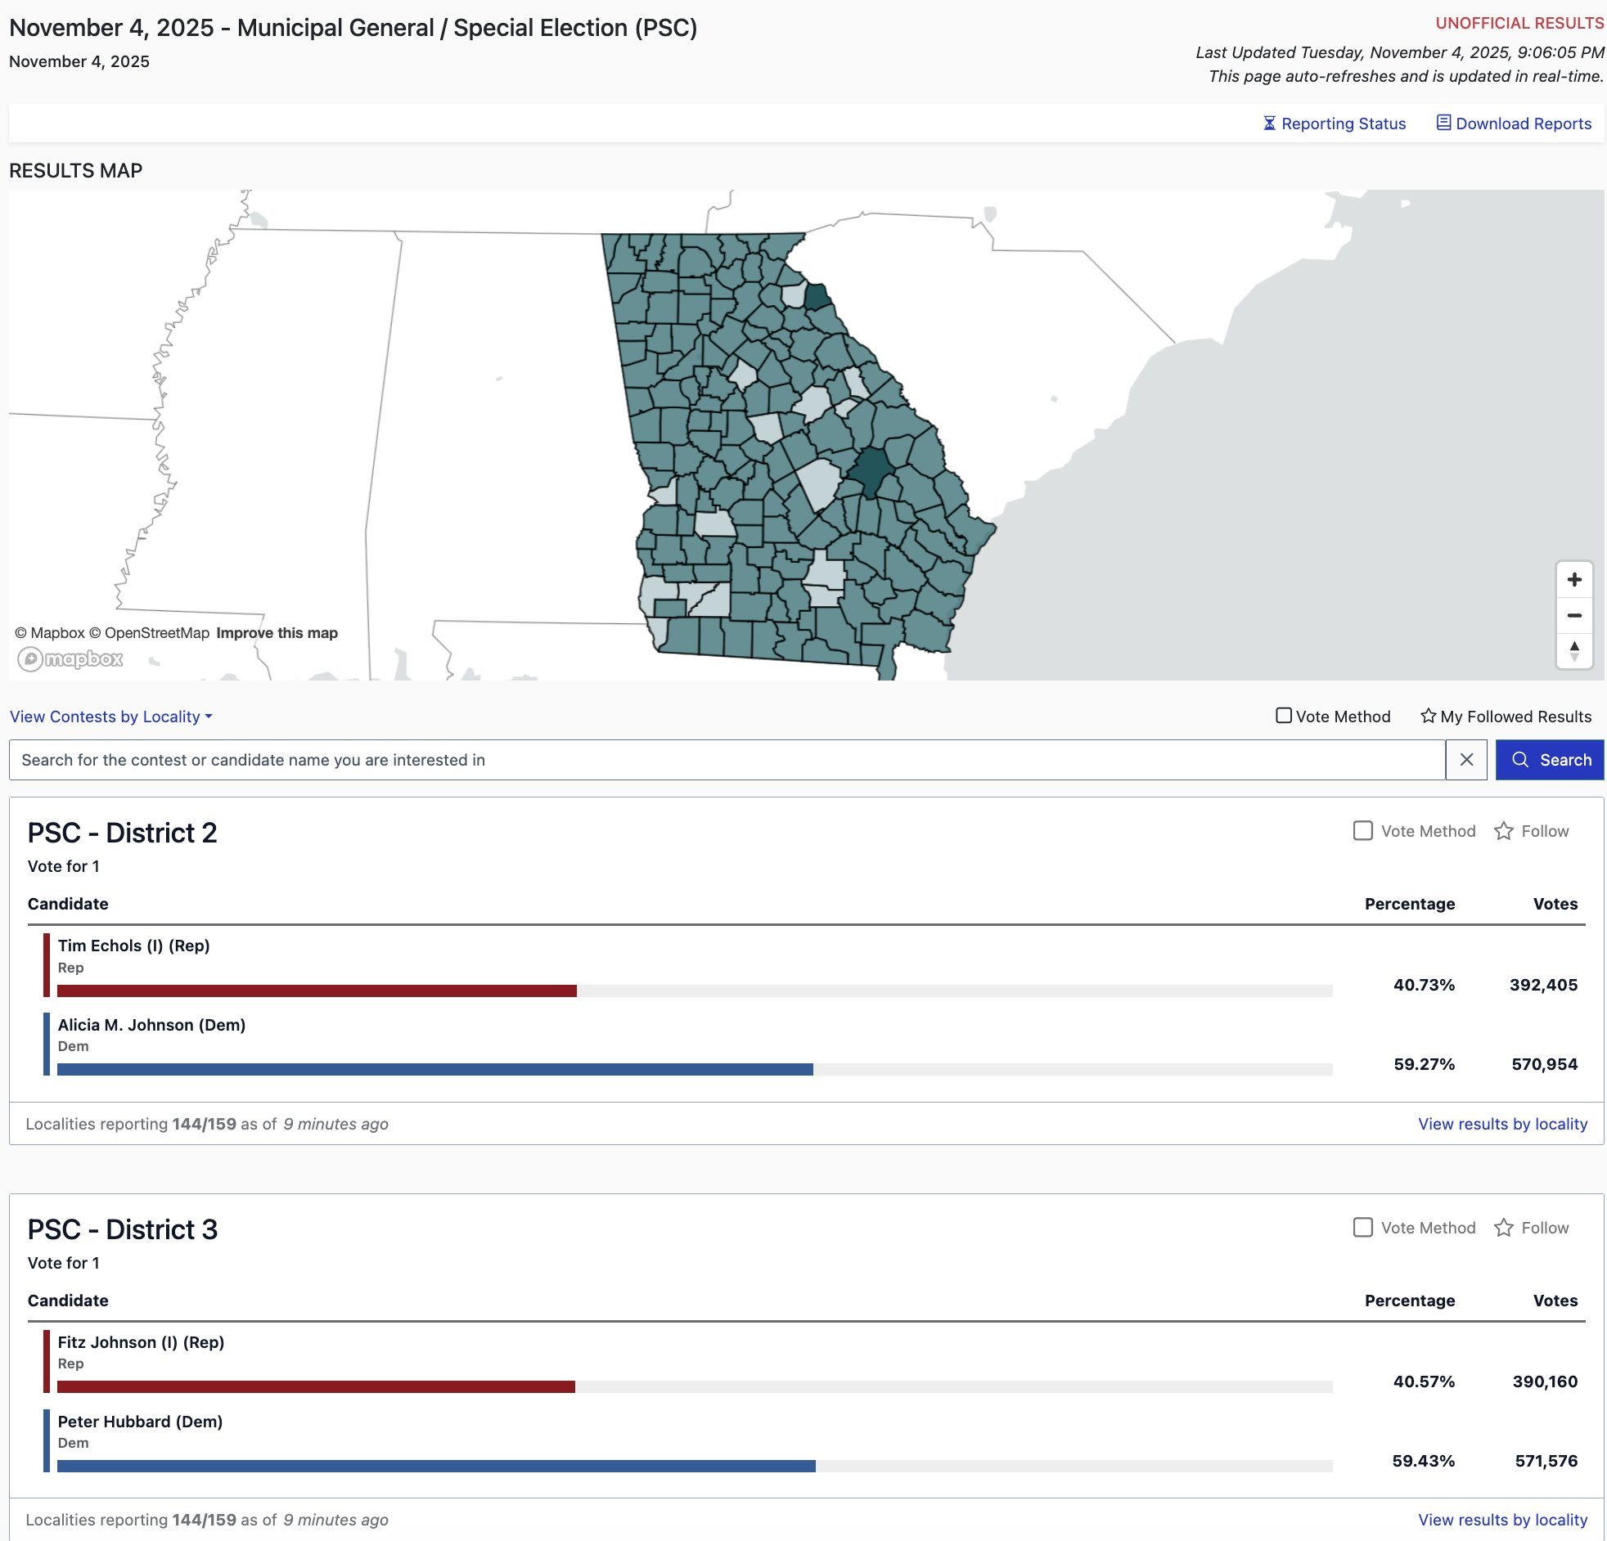Image resolution: width=1607 pixels, height=1541 pixels.
Task: Check Vote Method for PSC District 3
Action: [x=1362, y=1227]
